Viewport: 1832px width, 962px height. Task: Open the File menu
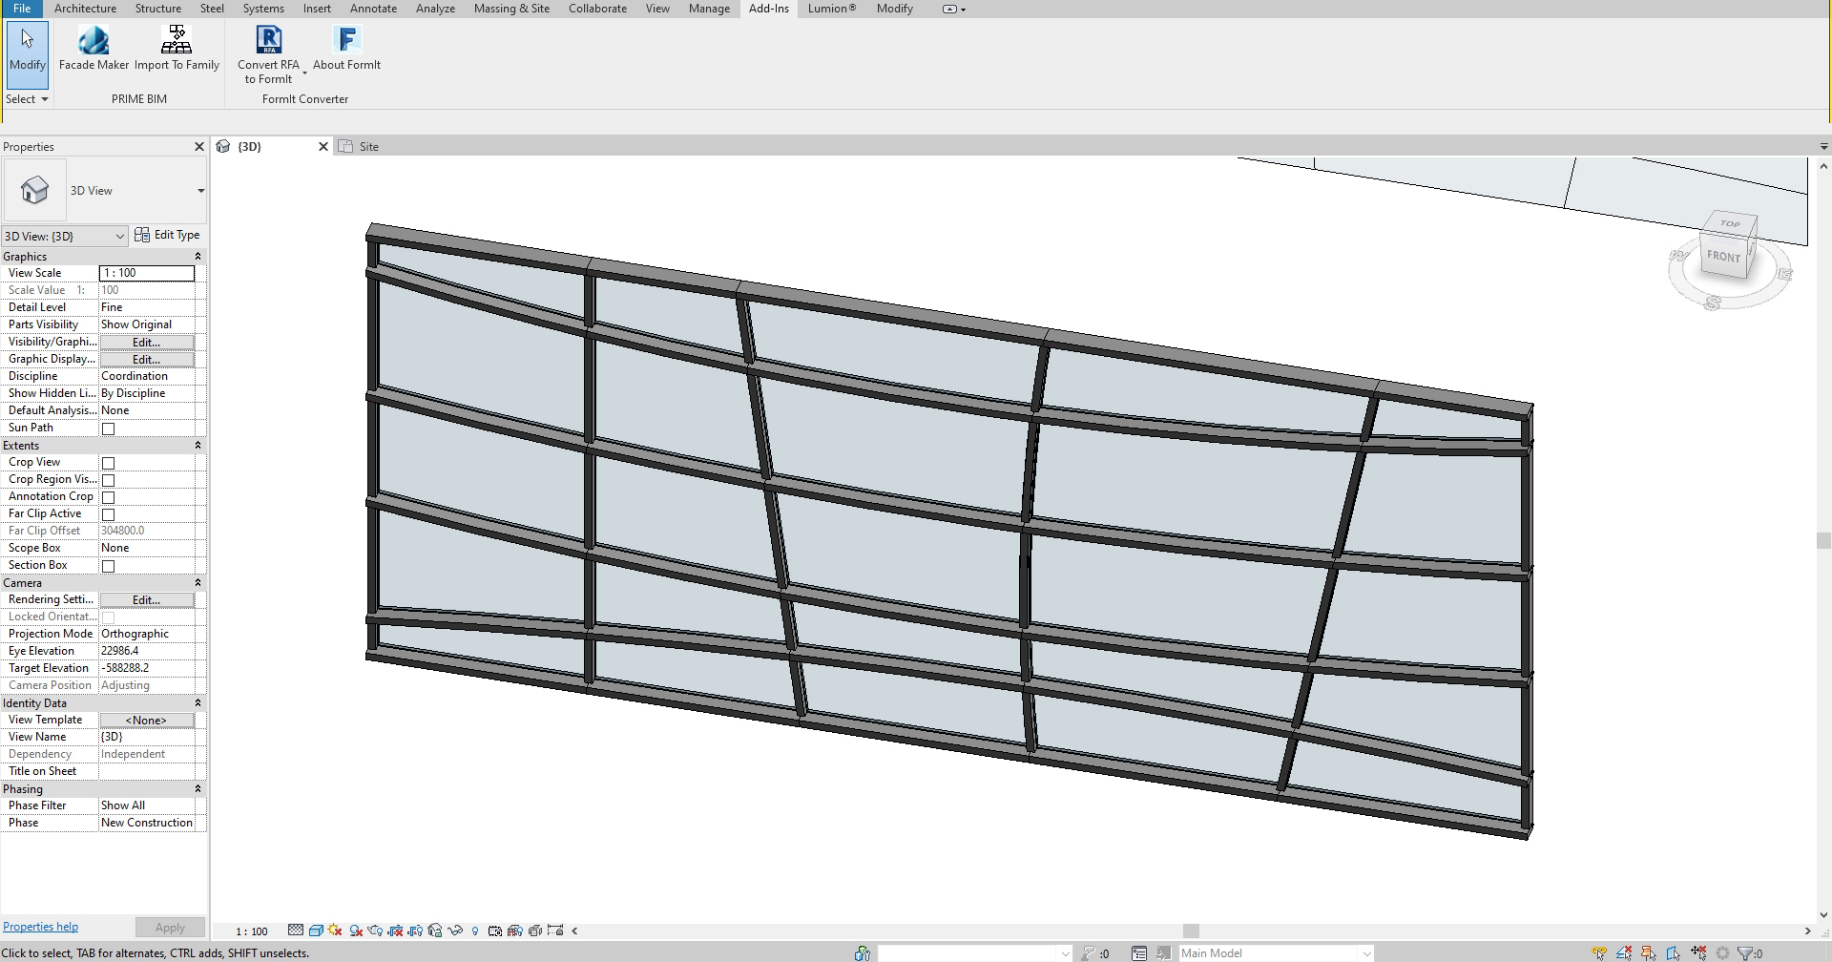(x=21, y=9)
